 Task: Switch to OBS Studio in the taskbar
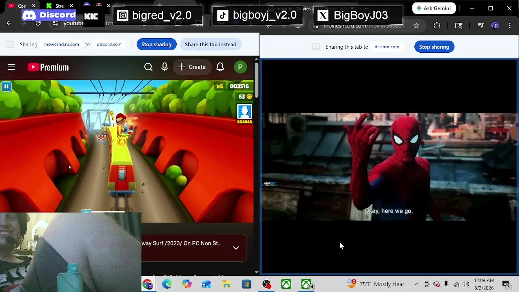pos(266,284)
